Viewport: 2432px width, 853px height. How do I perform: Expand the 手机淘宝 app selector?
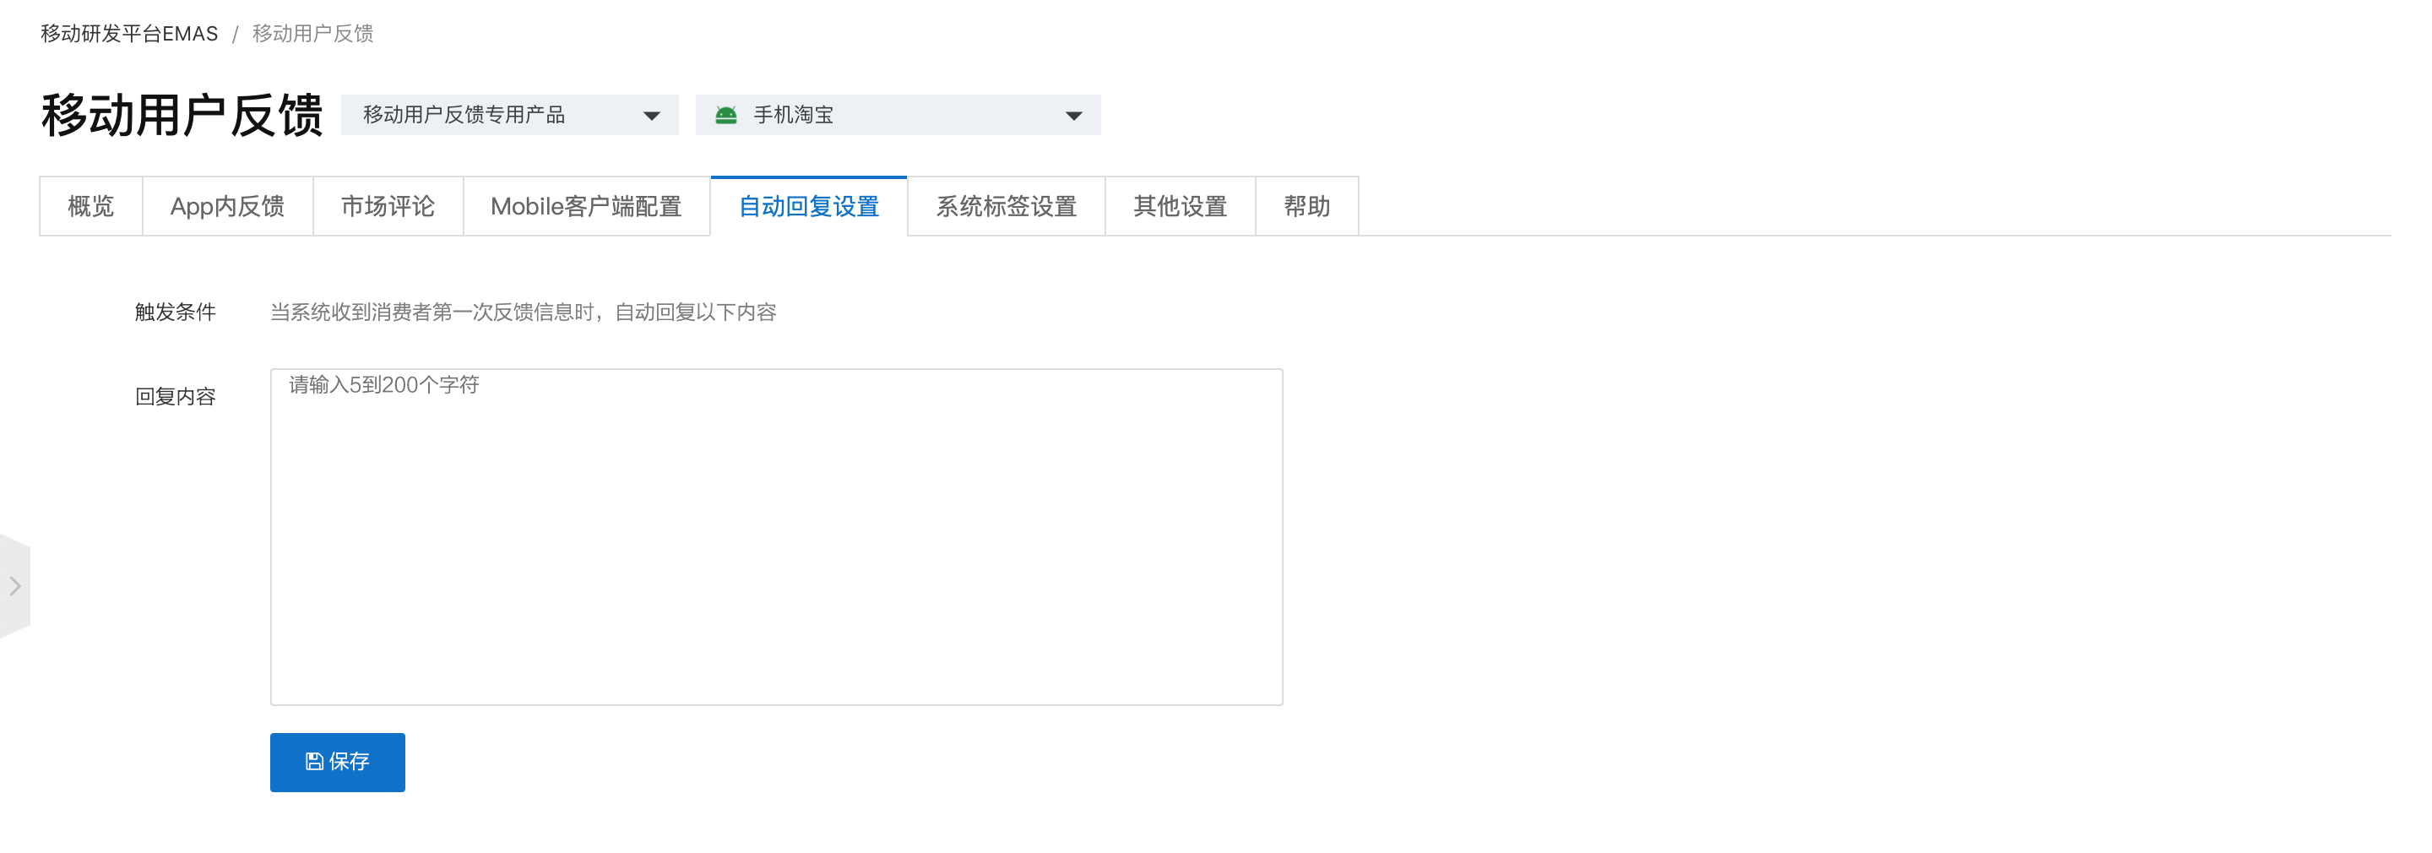point(898,115)
